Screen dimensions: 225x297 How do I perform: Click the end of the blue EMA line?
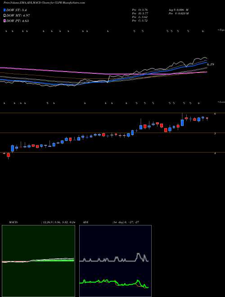click(x=207, y=62)
